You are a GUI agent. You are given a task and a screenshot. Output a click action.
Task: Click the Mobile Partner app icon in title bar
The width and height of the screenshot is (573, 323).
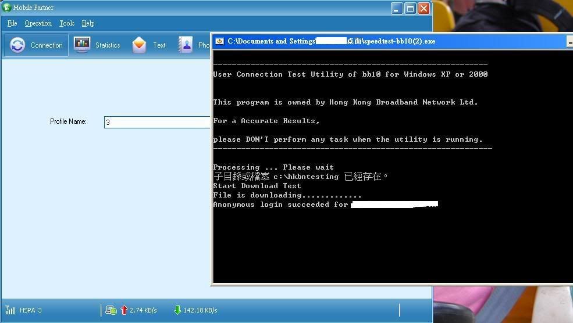click(6, 8)
